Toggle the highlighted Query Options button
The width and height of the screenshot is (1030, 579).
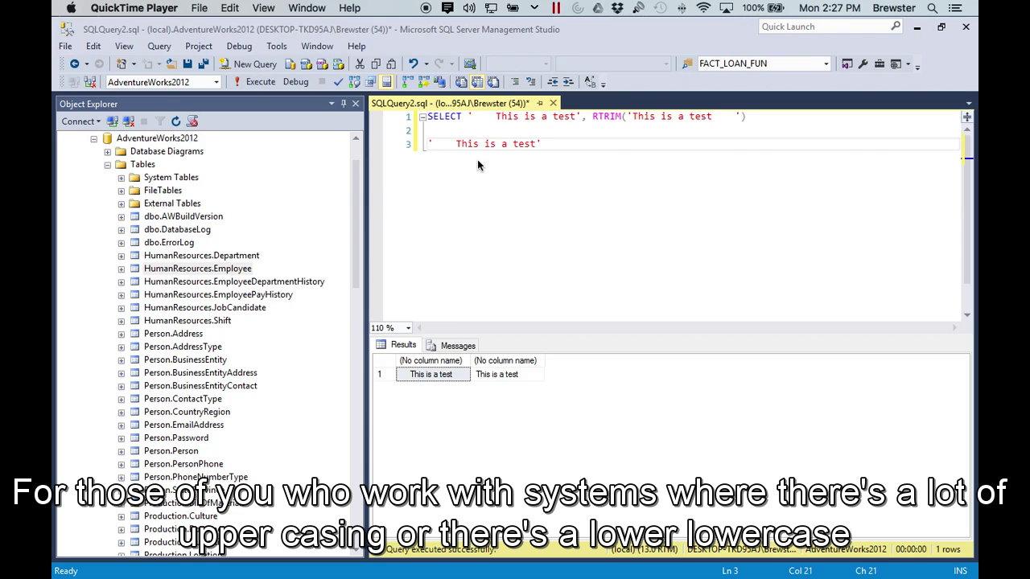click(386, 82)
